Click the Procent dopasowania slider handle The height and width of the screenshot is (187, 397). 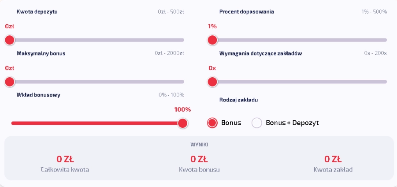(x=212, y=40)
